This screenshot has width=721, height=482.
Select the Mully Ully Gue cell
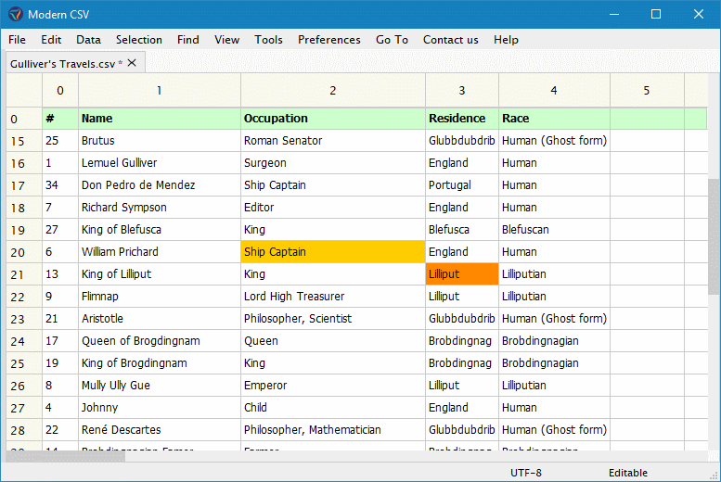click(159, 386)
